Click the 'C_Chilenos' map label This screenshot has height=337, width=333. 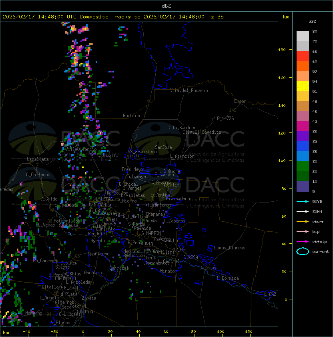click(x=38, y=175)
